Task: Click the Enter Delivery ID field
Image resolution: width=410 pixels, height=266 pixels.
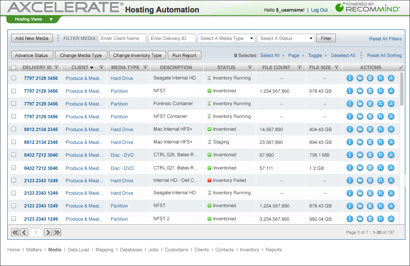Action: coord(172,38)
